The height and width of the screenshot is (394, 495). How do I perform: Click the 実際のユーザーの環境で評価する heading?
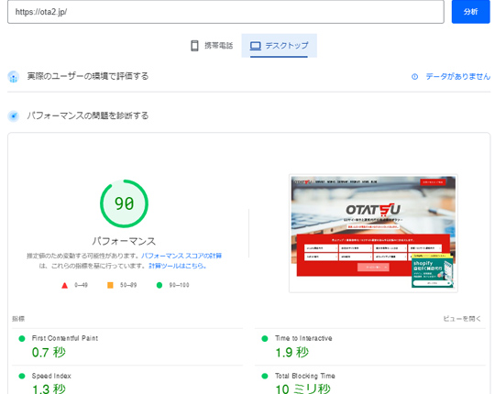[x=88, y=76]
